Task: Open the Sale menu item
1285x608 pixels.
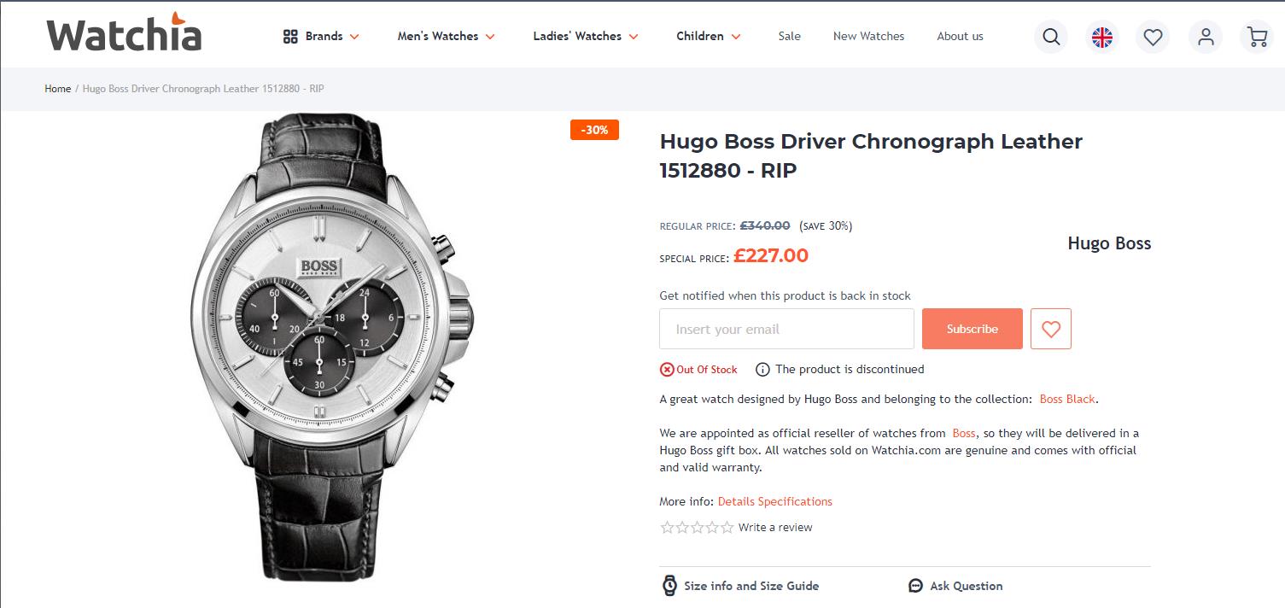Action: point(790,36)
